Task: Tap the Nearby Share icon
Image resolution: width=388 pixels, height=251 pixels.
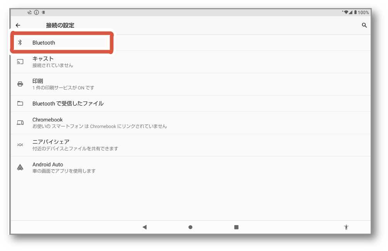Action: coord(20,145)
